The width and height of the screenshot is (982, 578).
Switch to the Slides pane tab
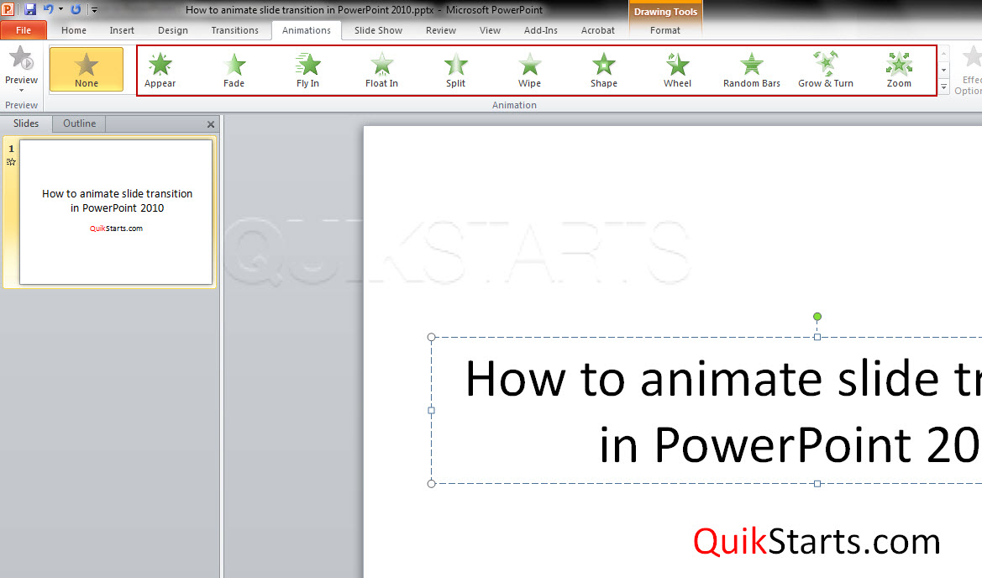tap(26, 123)
